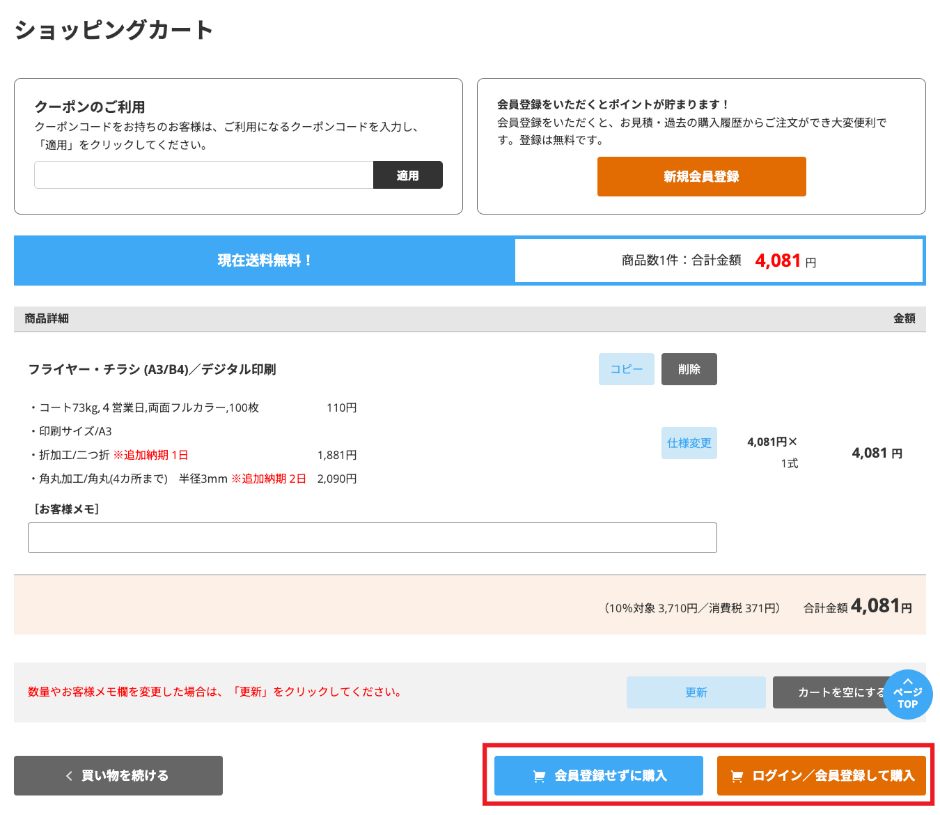Click the 商品詳細 column header
Image resolution: width=940 pixels, height=815 pixels.
click(x=47, y=318)
